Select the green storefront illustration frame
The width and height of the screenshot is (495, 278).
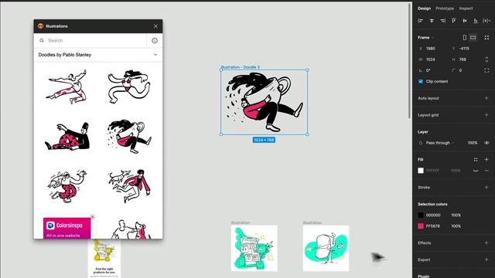click(x=254, y=248)
